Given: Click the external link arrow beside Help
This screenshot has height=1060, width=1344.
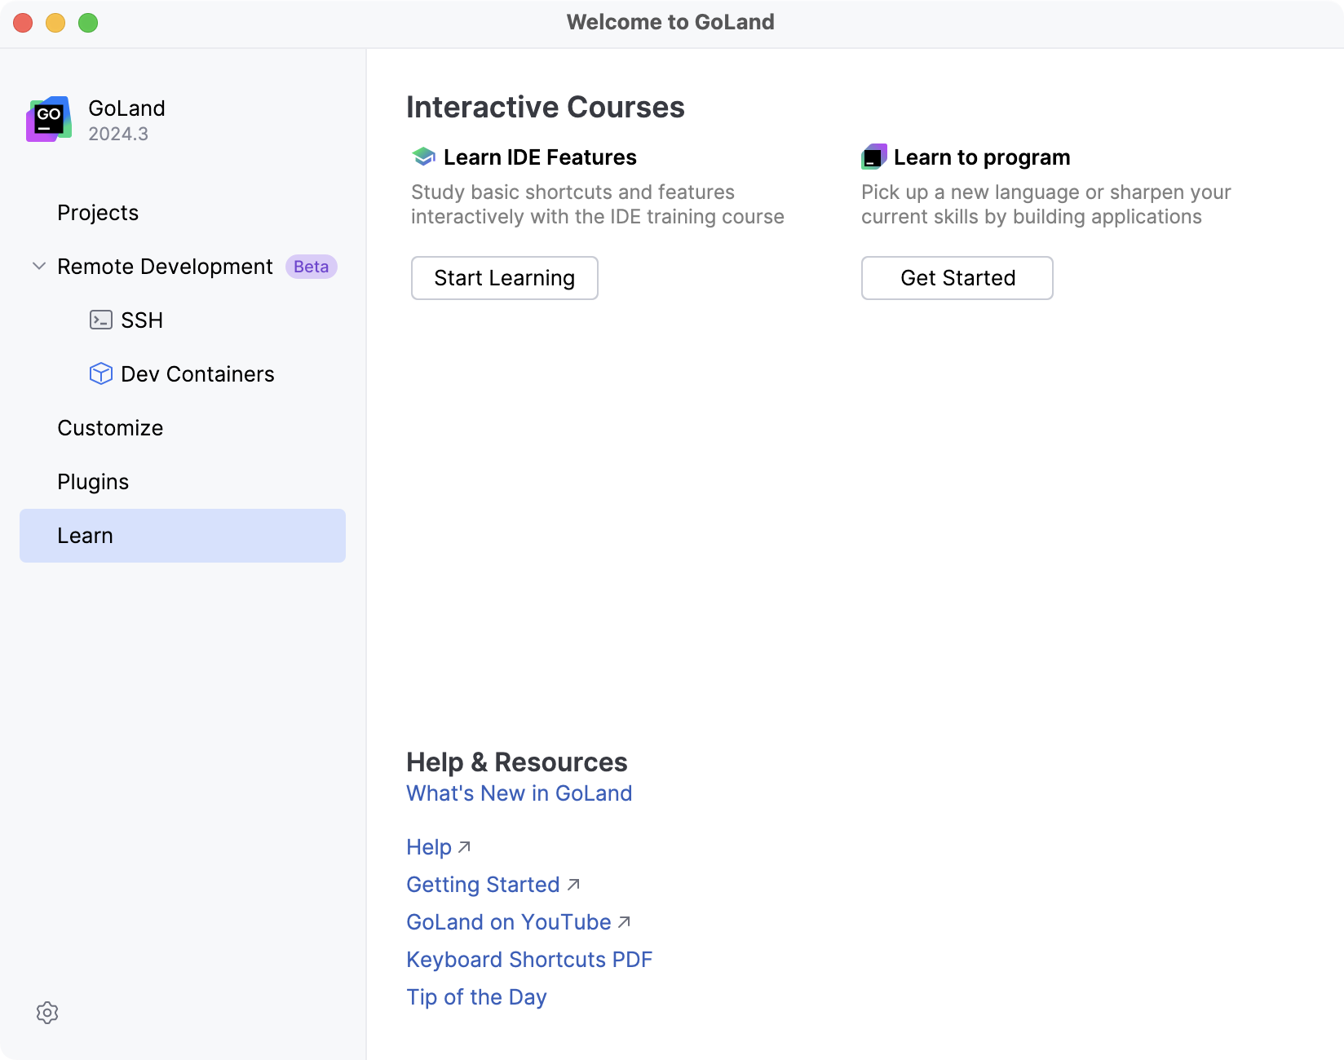Looking at the screenshot, I should [463, 847].
